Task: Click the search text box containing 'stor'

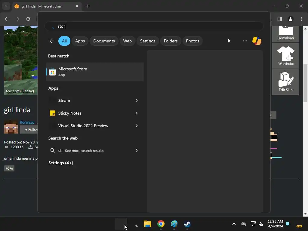Action: pyautogui.click(x=154, y=26)
